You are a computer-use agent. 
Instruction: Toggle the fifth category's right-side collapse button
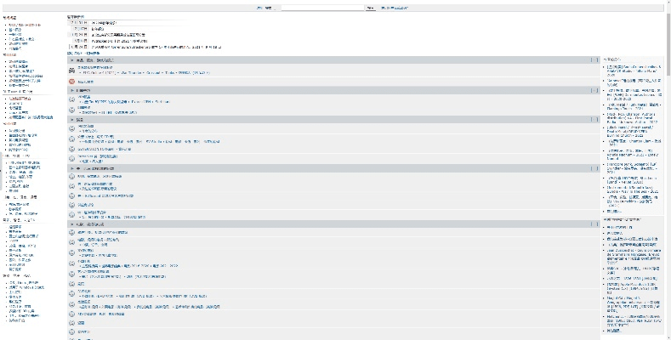[593, 224]
